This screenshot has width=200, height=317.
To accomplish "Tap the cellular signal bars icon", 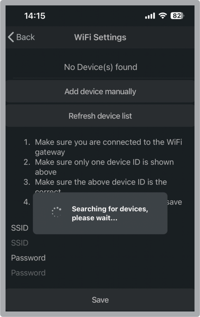I will (150, 16).
